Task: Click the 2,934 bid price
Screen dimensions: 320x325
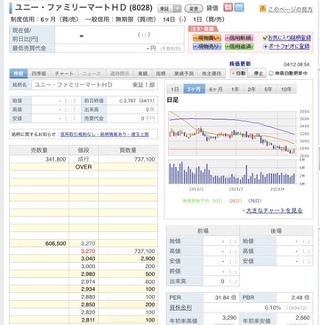Action: (x=88, y=289)
